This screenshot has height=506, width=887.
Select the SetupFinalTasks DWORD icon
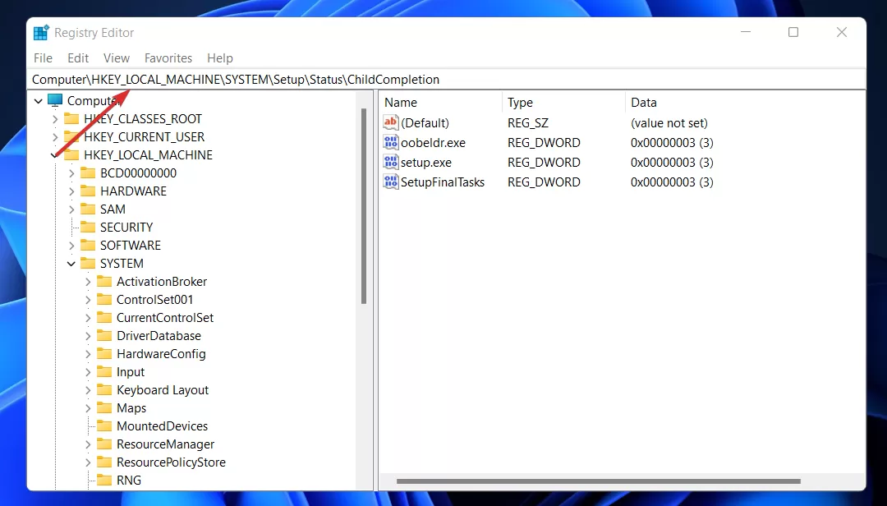(391, 182)
